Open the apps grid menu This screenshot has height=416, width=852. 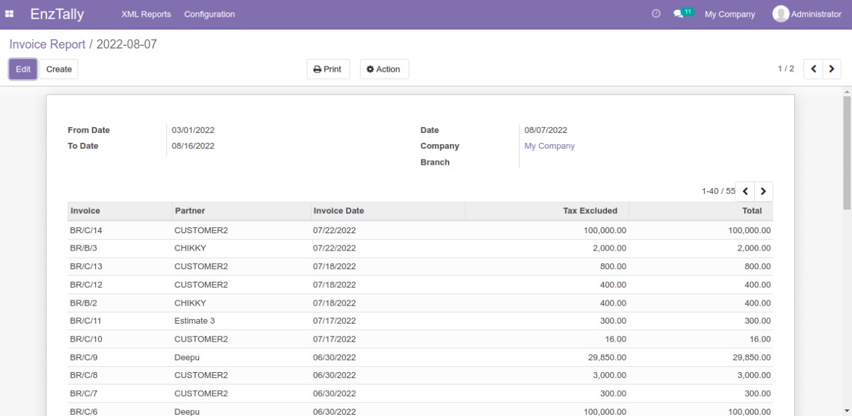point(9,13)
